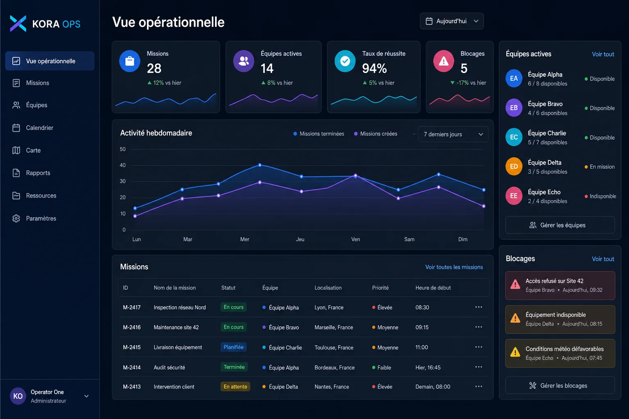Click mission name Inspection réseau Nord
Viewport: 629px width, 419px height.
coord(179,307)
